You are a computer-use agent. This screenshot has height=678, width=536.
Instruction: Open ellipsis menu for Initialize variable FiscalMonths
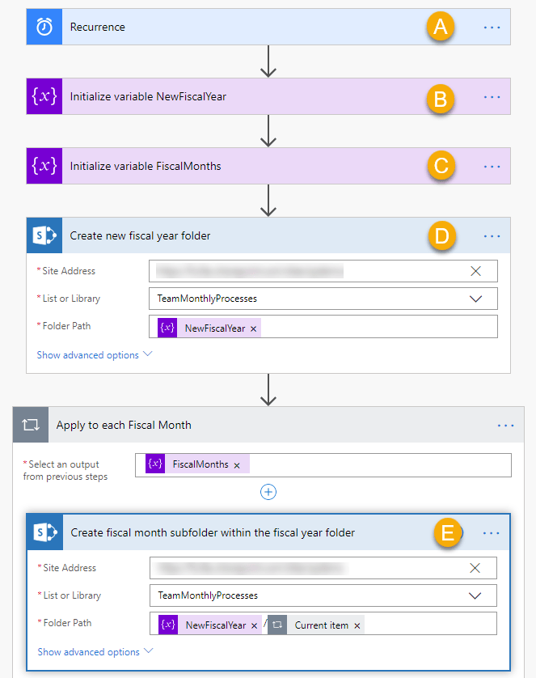pyautogui.click(x=492, y=167)
